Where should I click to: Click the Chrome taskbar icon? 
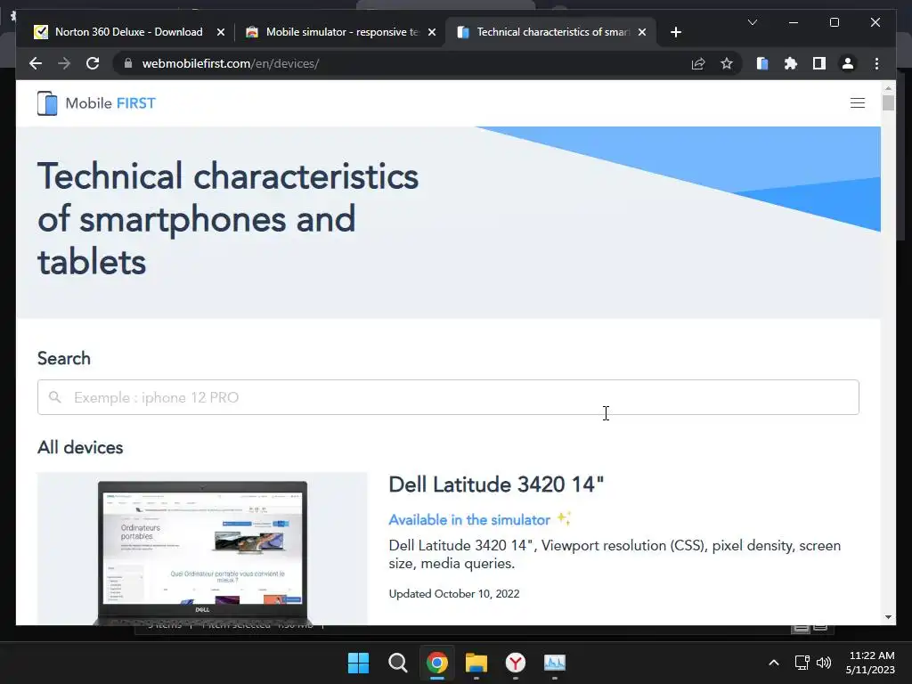pyautogui.click(x=436, y=663)
